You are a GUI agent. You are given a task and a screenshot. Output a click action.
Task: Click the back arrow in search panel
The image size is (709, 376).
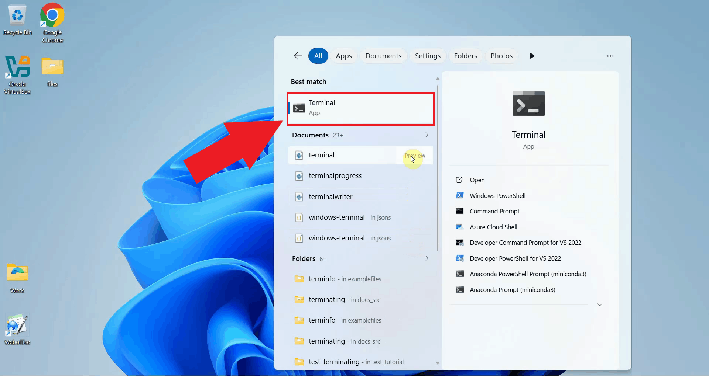(298, 56)
